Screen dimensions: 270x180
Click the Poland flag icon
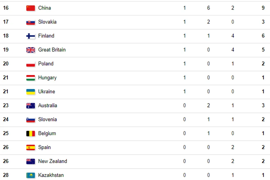pos(31,64)
